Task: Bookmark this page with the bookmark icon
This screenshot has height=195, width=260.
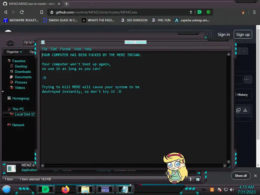Action: 42,12
